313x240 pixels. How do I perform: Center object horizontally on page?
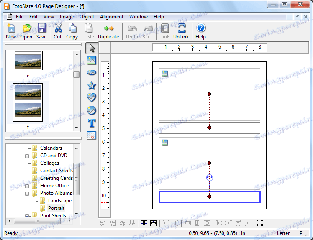point(144,223)
